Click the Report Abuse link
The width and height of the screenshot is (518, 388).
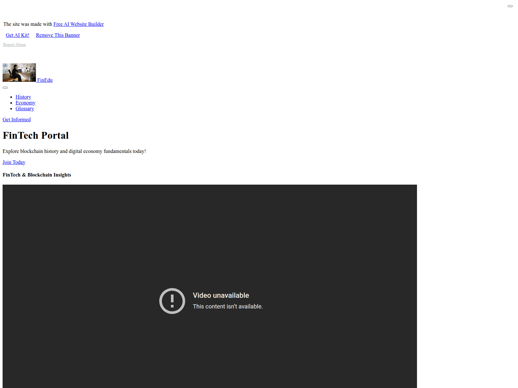(15, 45)
